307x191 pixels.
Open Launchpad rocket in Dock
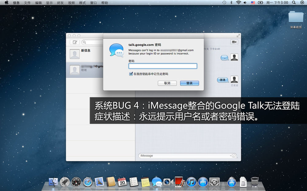pos(64,182)
